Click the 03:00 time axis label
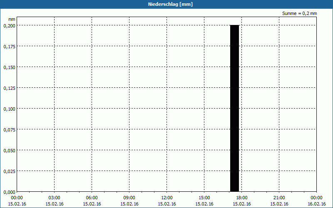Image resolution: width=333 pixels, height=208 pixels. 55,198
